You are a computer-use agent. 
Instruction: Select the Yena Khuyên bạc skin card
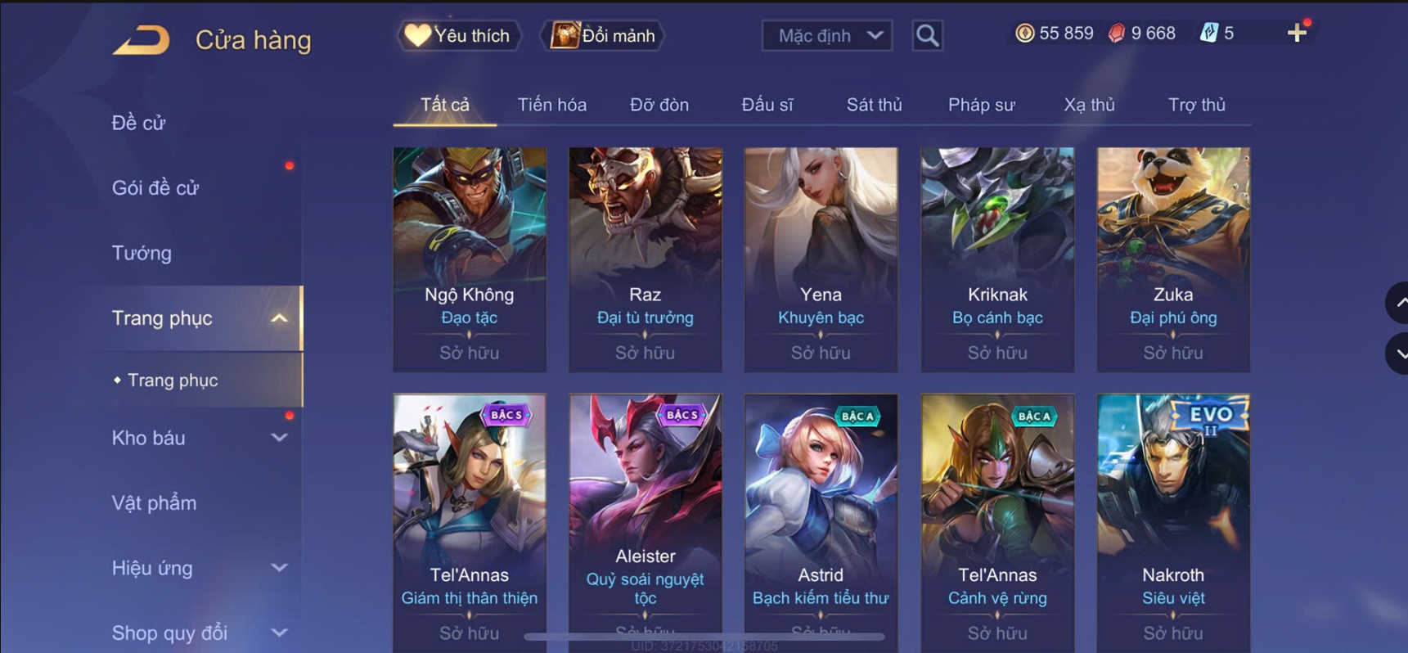(x=821, y=259)
